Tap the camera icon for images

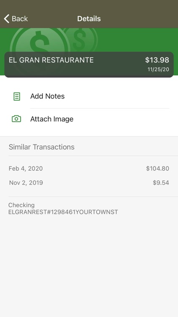coord(16,119)
